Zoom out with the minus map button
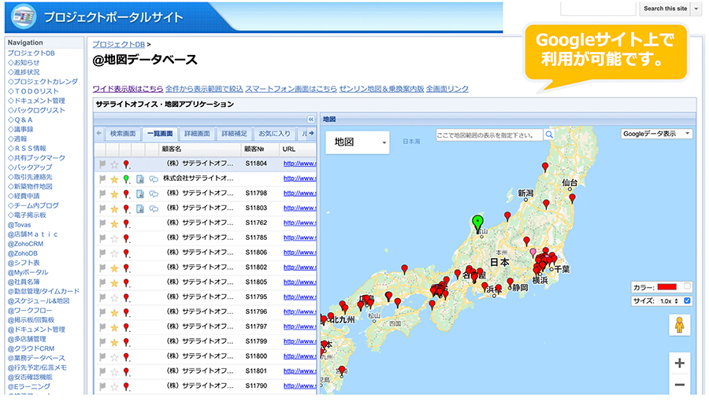Image resolution: width=709 pixels, height=402 pixels. [679, 385]
